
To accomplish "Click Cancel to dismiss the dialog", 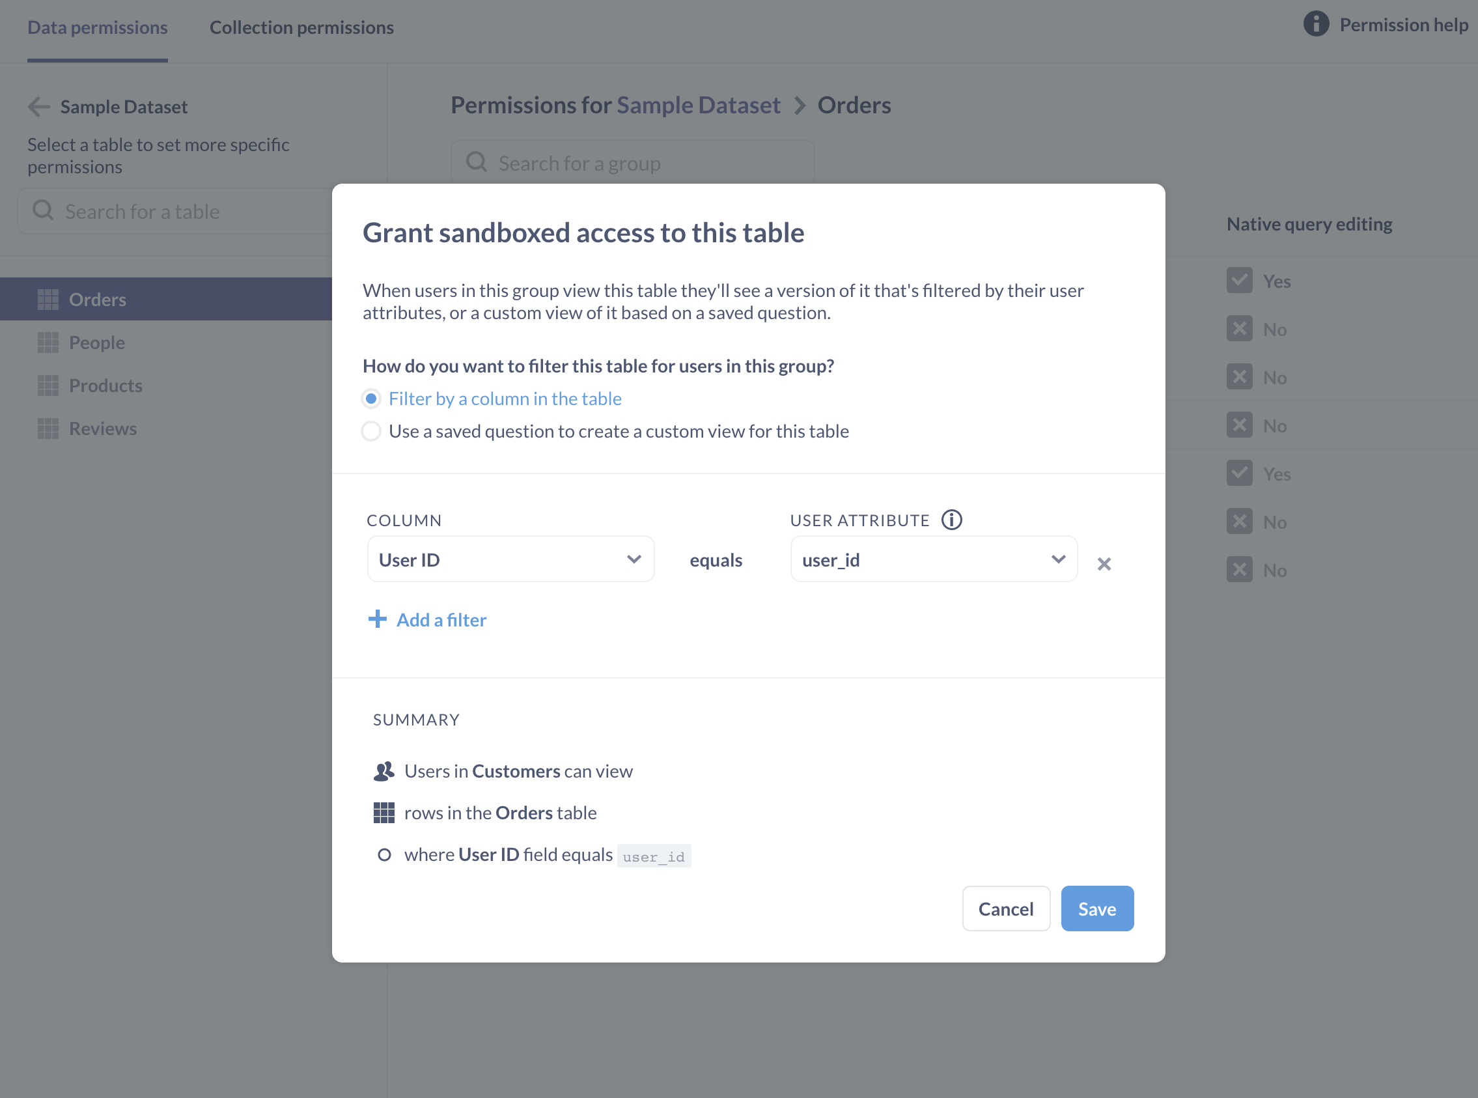I will [x=1005, y=909].
